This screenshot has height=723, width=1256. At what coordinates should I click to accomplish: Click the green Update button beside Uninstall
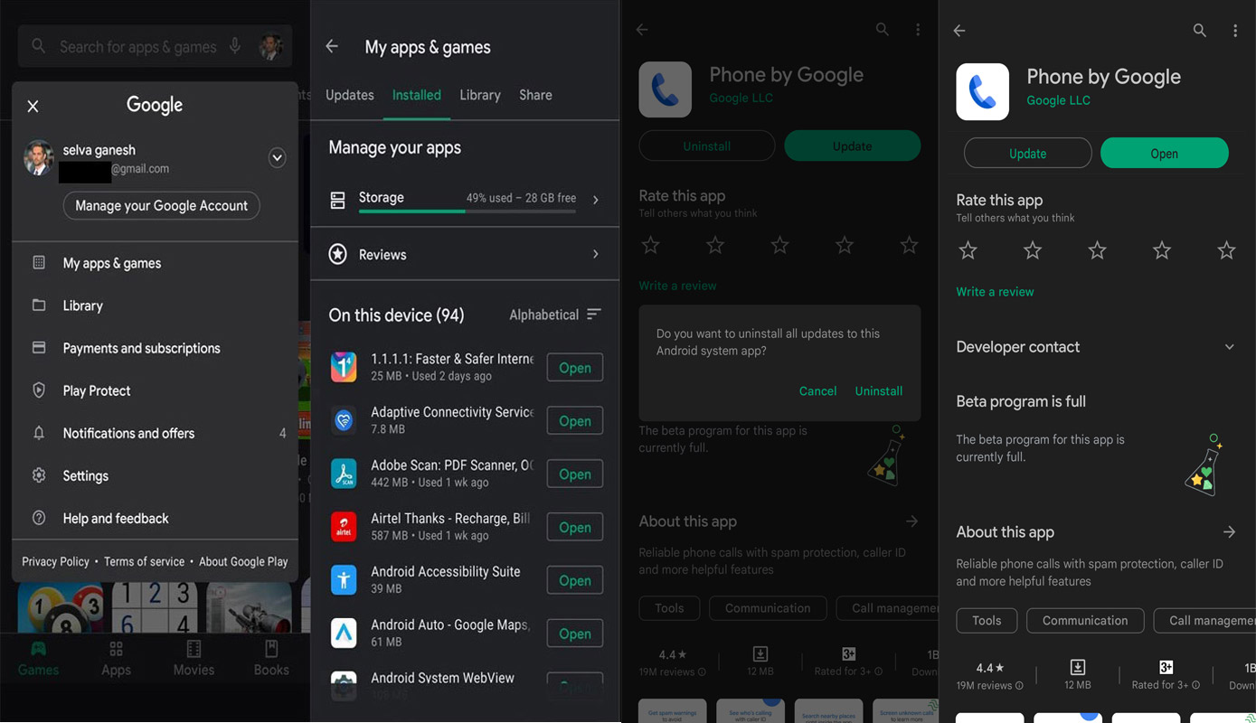[853, 146]
